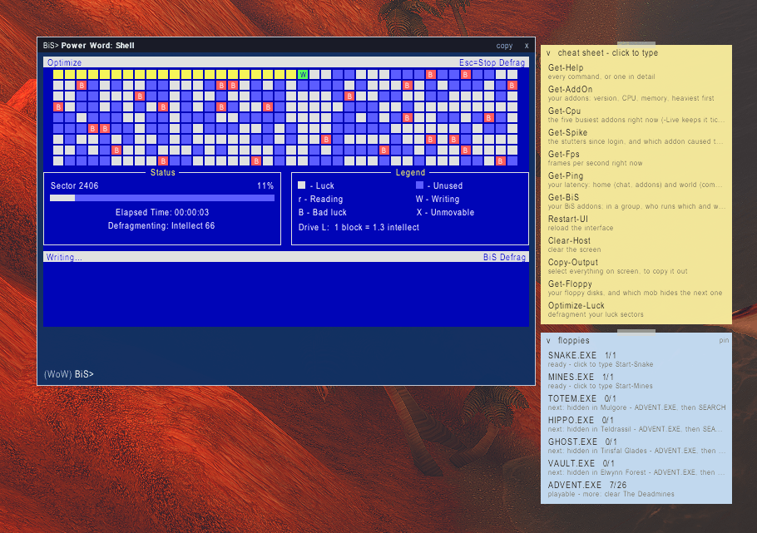Click the MINES.EXE floppy entry

(x=636, y=381)
